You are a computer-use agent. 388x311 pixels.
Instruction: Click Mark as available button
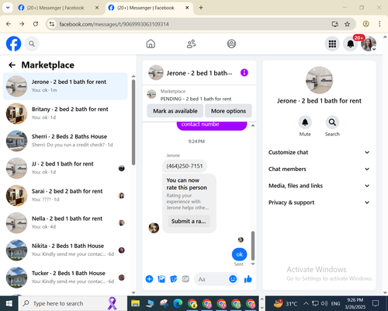[x=175, y=111]
